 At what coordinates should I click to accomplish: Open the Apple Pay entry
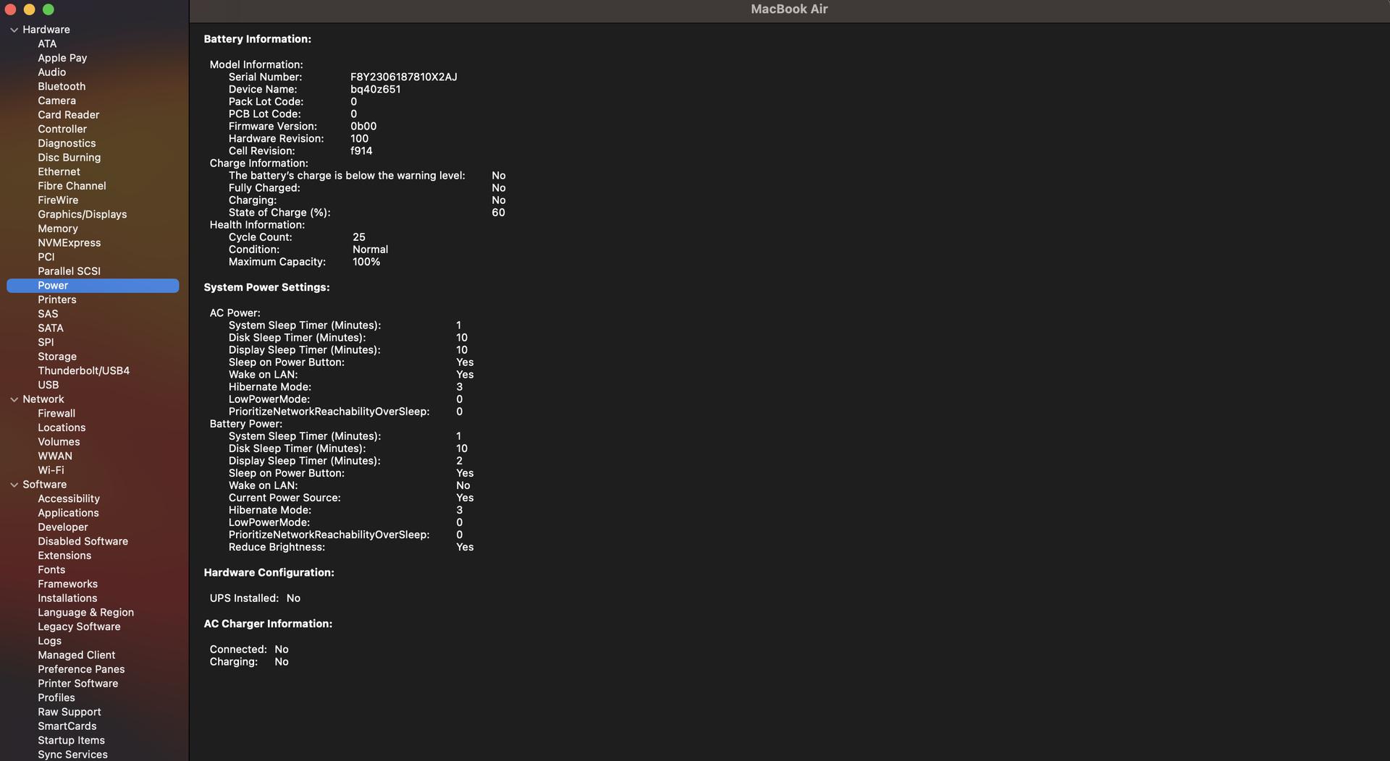[x=62, y=58]
